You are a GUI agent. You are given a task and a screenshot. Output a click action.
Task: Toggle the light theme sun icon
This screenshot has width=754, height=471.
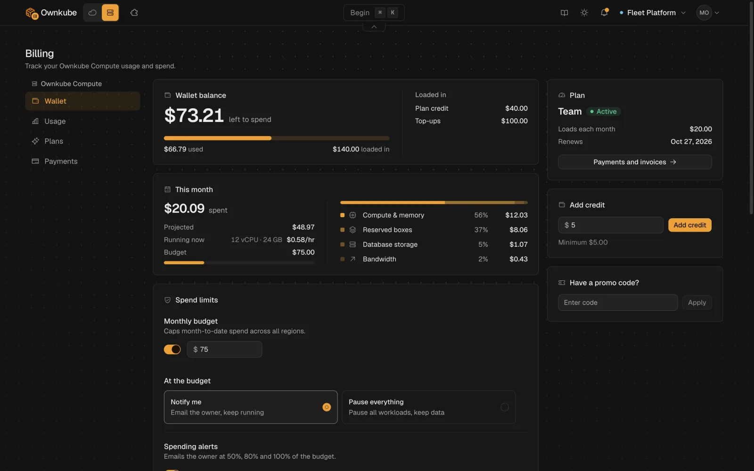tap(584, 13)
